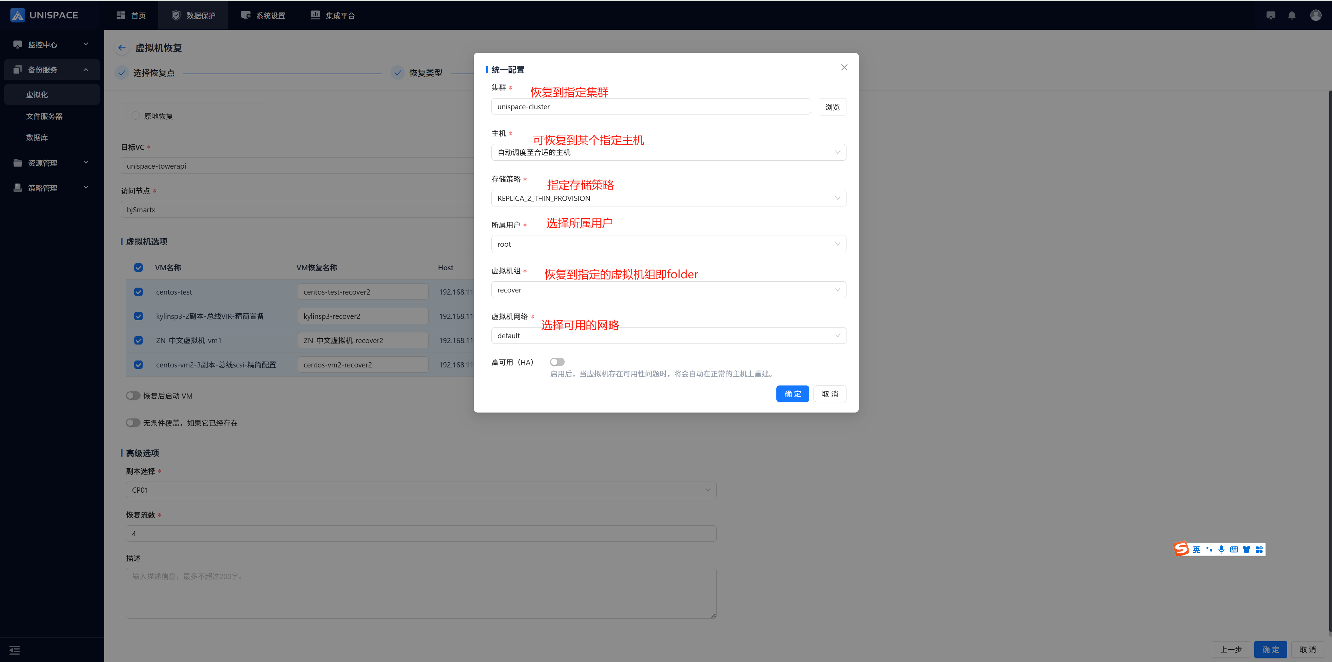
Task: Toggle the 高可用 (HA) switch
Action: tap(557, 362)
